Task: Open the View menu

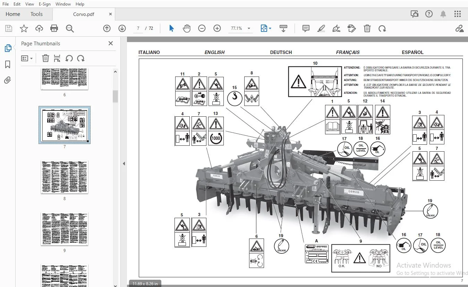Action: [x=29, y=4]
